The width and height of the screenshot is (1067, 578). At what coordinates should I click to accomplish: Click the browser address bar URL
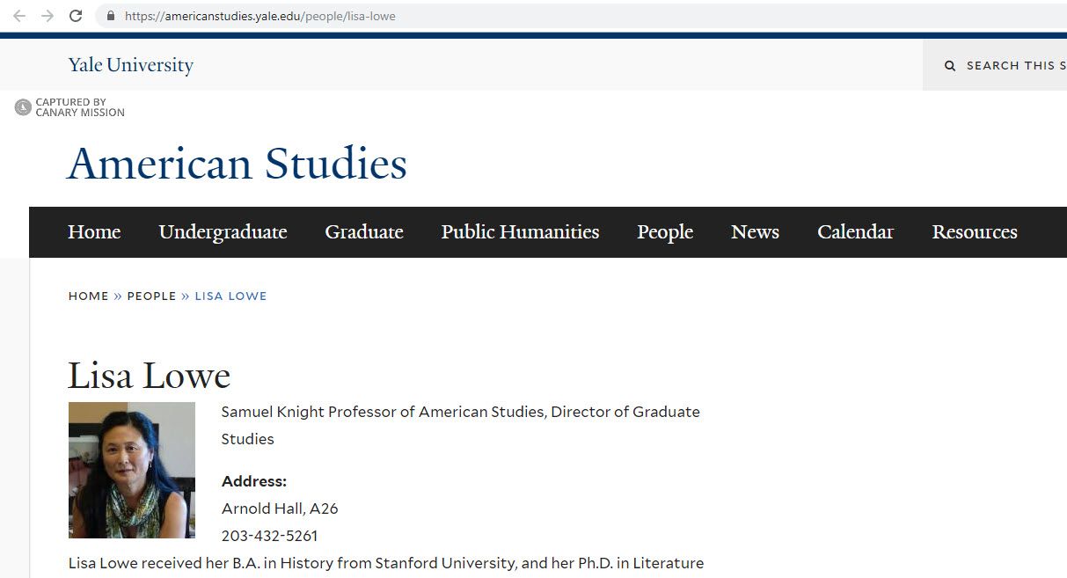(x=260, y=16)
